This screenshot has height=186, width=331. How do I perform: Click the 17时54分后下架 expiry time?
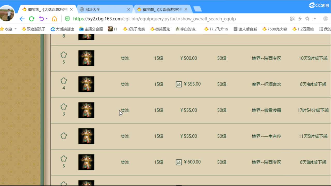(313, 110)
